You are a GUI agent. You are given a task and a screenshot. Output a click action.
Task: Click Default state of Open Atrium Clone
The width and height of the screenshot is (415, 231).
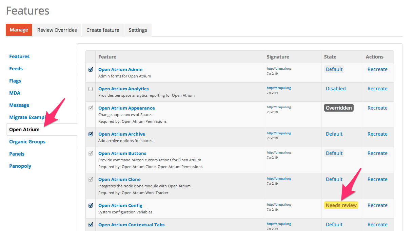click(x=334, y=179)
